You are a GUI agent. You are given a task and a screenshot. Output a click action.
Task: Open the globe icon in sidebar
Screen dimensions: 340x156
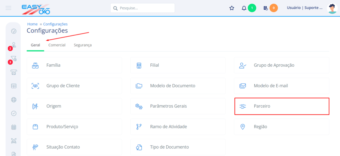pyautogui.click(x=14, y=100)
